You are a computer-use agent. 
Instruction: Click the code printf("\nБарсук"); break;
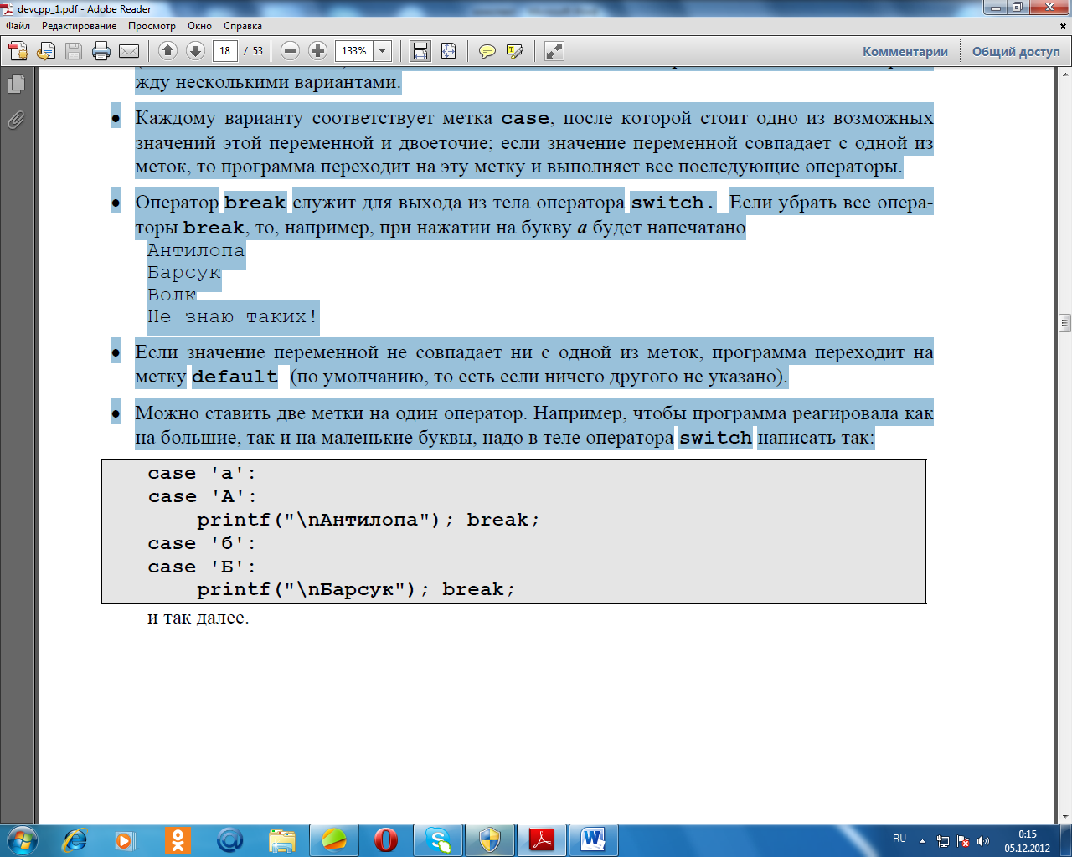pyautogui.click(x=356, y=589)
